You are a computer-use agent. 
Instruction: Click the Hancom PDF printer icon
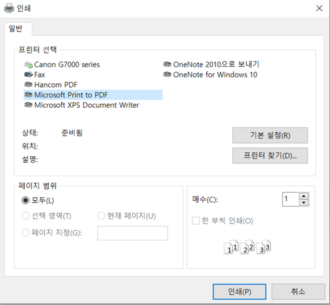(29, 85)
